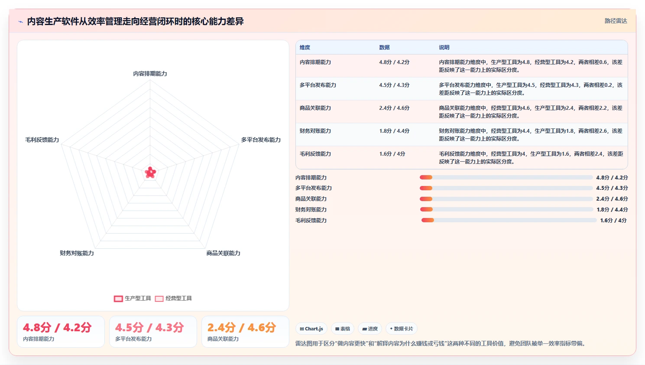The image size is (645, 365).
Task: Click the description mentioning 两者相差2.6
Action: [x=531, y=135]
